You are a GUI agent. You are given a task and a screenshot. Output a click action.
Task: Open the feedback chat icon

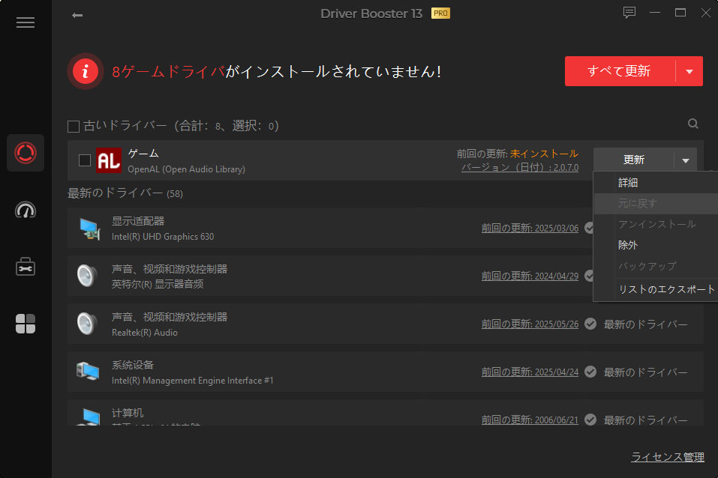(x=629, y=13)
